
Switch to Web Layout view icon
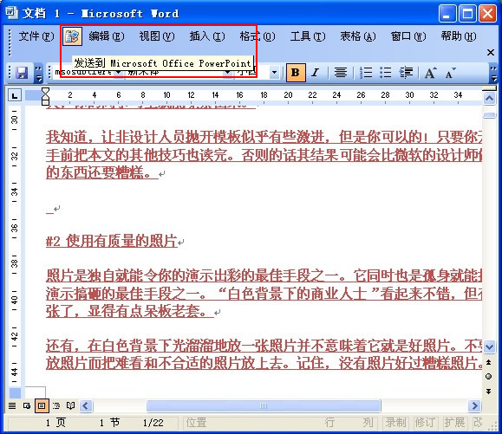click(x=27, y=406)
